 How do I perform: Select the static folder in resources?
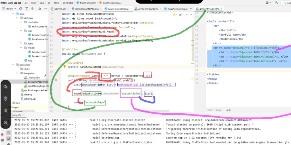(25, 69)
